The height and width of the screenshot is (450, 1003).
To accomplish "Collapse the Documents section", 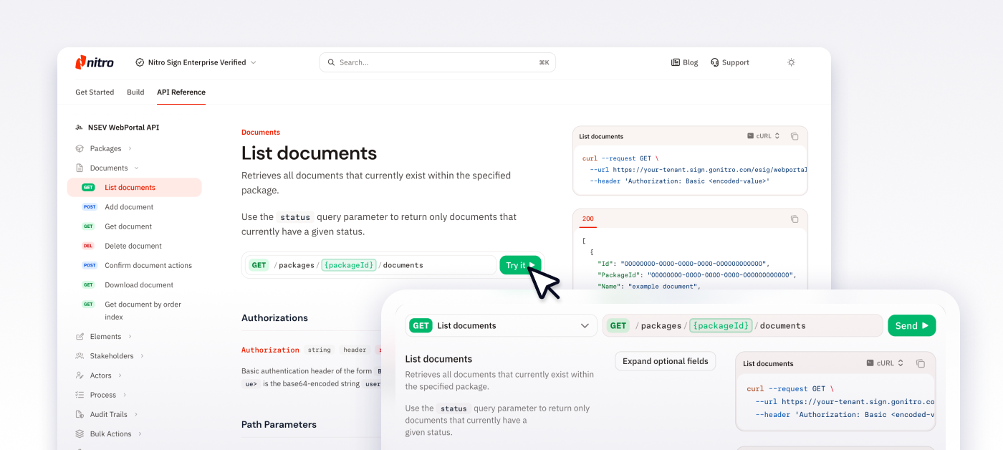I will tap(136, 168).
